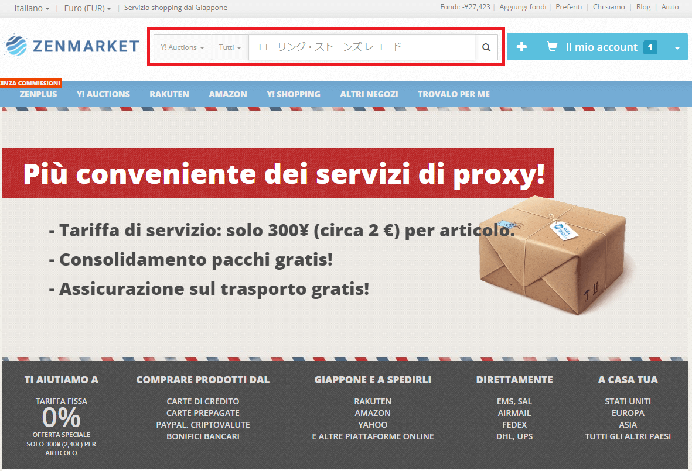Click the CARTE DI CREDITO text
This screenshot has width=692, height=471.
pos(203,401)
